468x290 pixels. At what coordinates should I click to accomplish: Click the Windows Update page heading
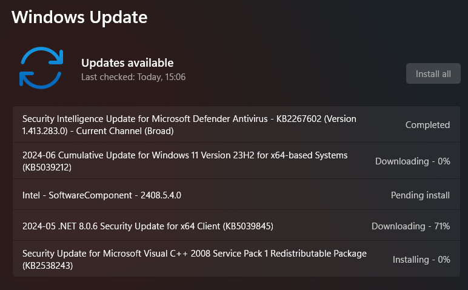pyautogui.click(x=79, y=17)
